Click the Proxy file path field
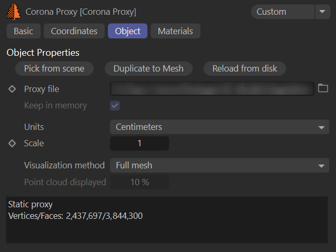 [x=212, y=88]
